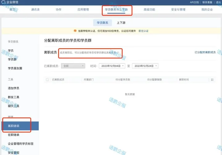222x155 pixels.
Task: Click the 前往认证 link
Action: pos(143,31)
